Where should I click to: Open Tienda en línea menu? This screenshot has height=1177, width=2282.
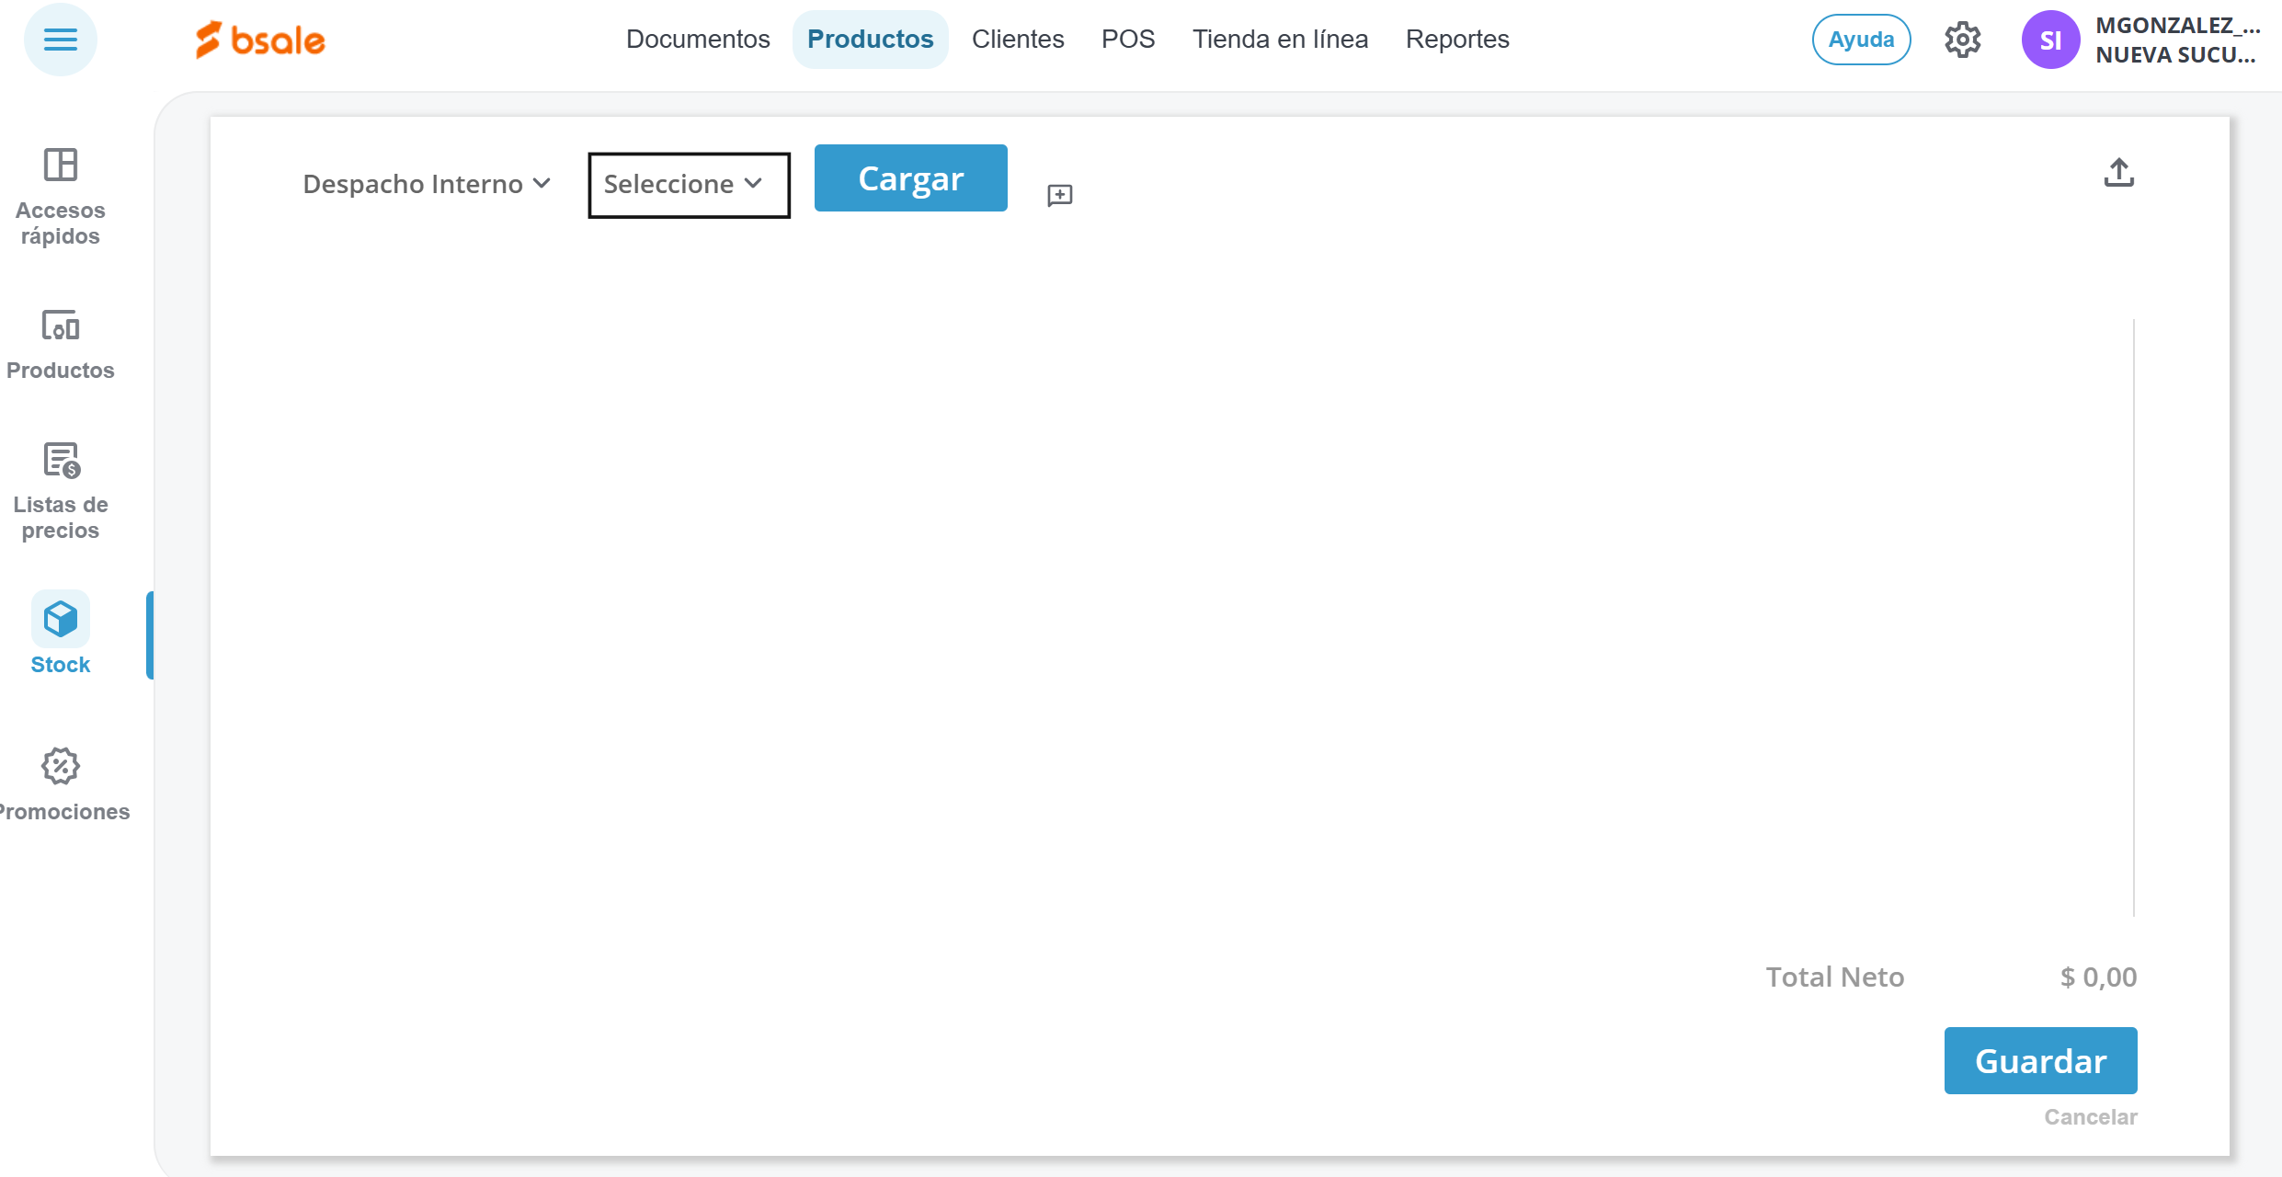tap(1280, 40)
